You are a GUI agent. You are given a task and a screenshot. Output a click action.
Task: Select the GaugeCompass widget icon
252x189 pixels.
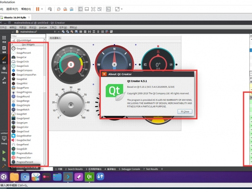13,70
